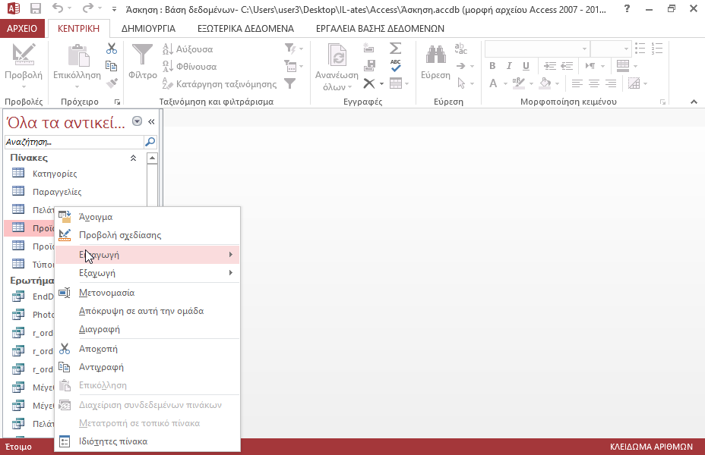Switch to ΕΞΩΤΕΡΙΚΑ ΔΕΔΟΜΕΝΑ tab
705x455 pixels.
(245, 29)
